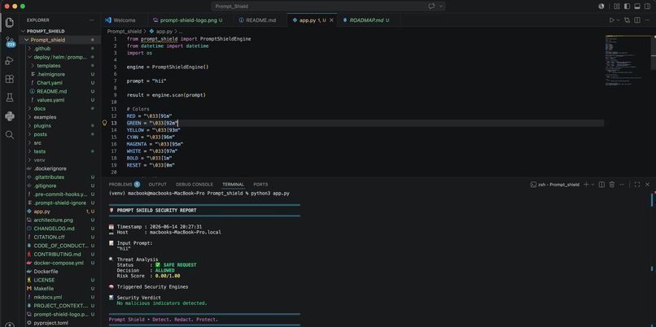
Task: Open editor more actions ellipsis
Action: pos(647,20)
